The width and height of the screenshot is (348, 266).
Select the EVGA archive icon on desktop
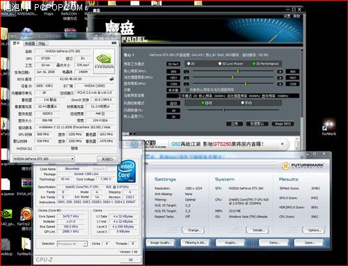pos(26,186)
